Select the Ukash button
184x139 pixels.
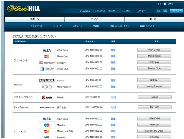tap(155, 97)
